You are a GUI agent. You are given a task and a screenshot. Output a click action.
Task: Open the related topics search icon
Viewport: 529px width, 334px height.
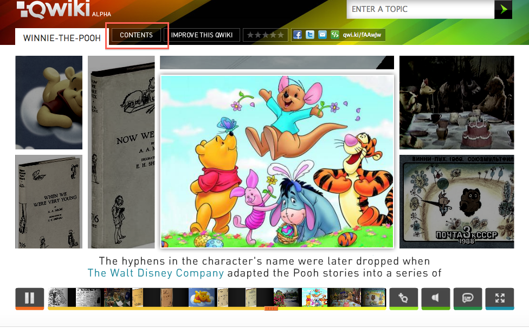click(x=403, y=298)
